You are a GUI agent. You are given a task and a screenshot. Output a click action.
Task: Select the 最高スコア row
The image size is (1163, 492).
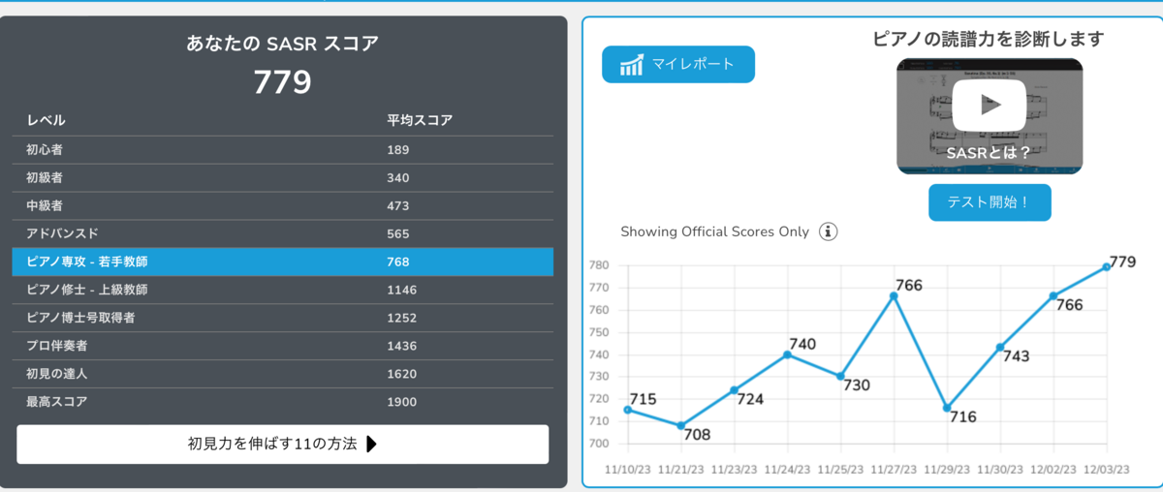pyautogui.click(x=282, y=401)
